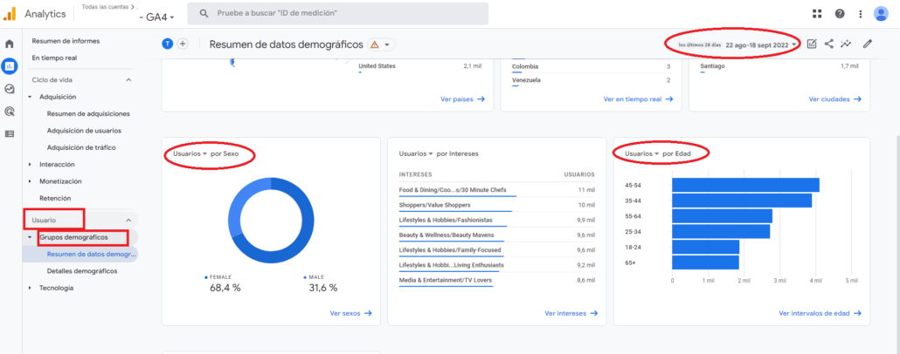Click the pencil Edit report icon
Image resolution: width=900 pixels, height=354 pixels.
pos(867,44)
